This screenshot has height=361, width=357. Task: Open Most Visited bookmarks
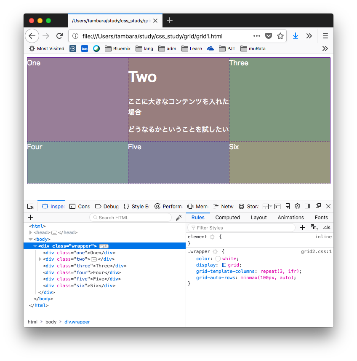(47, 48)
